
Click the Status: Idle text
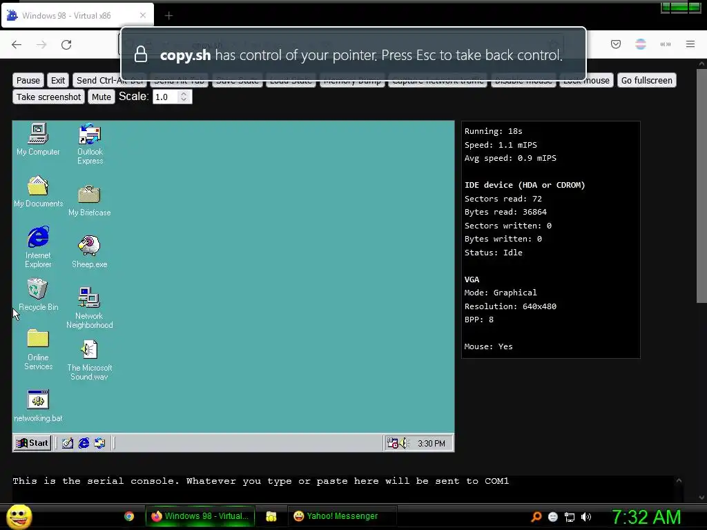coord(493,253)
